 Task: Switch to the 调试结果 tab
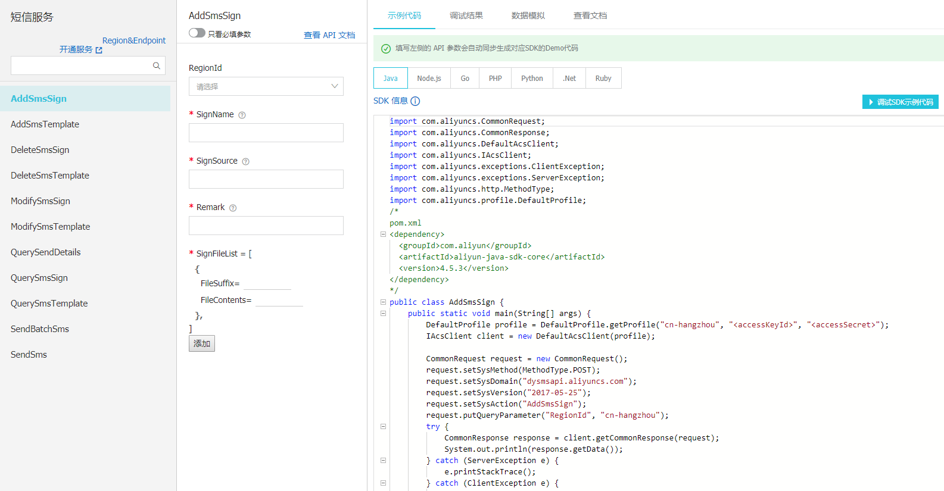click(466, 15)
